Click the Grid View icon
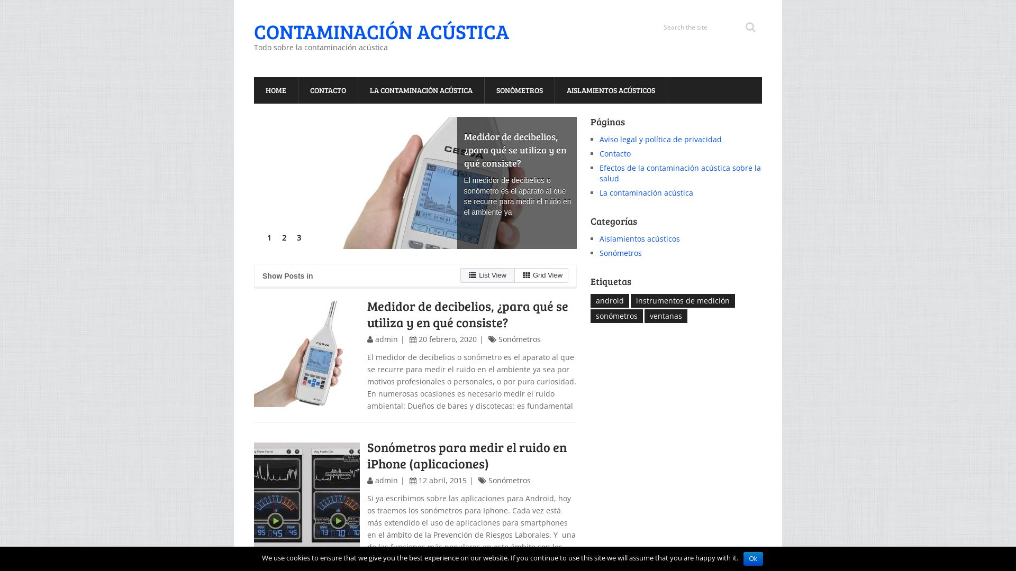This screenshot has height=571, width=1016. point(525,275)
